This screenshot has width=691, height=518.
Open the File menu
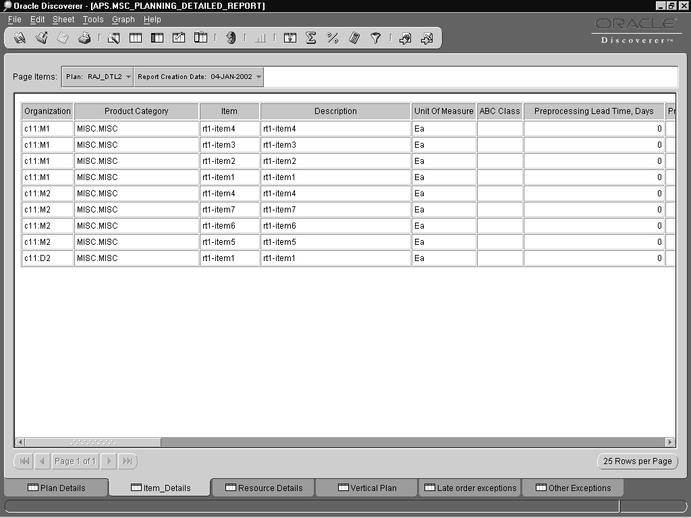coord(15,20)
